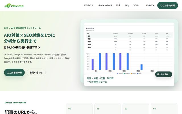Click the step card numbered 01
This screenshot has width=182, height=114.
[79, 109]
